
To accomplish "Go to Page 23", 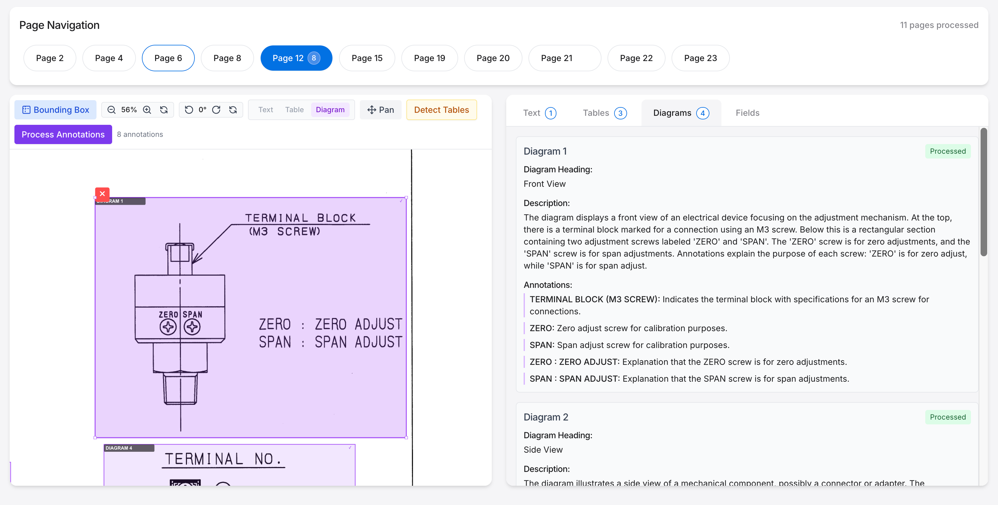I will pos(700,58).
